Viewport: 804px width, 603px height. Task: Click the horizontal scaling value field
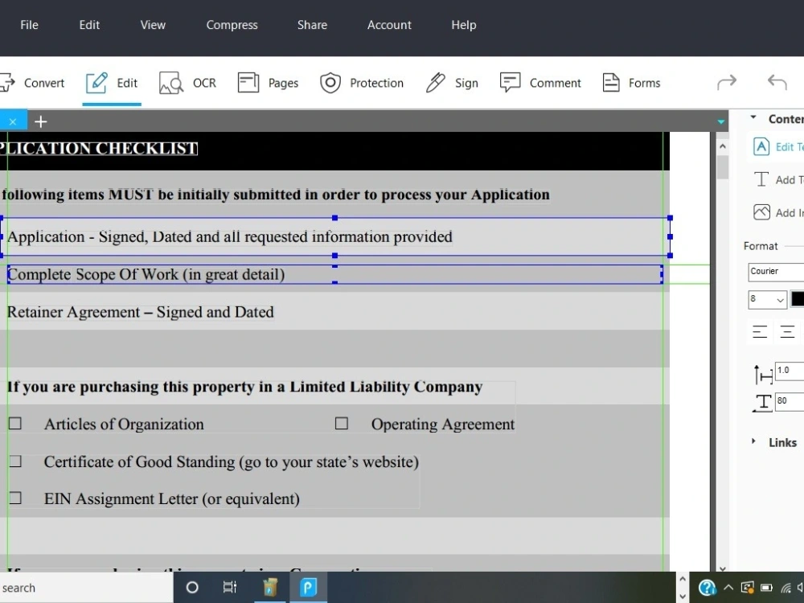click(790, 401)
